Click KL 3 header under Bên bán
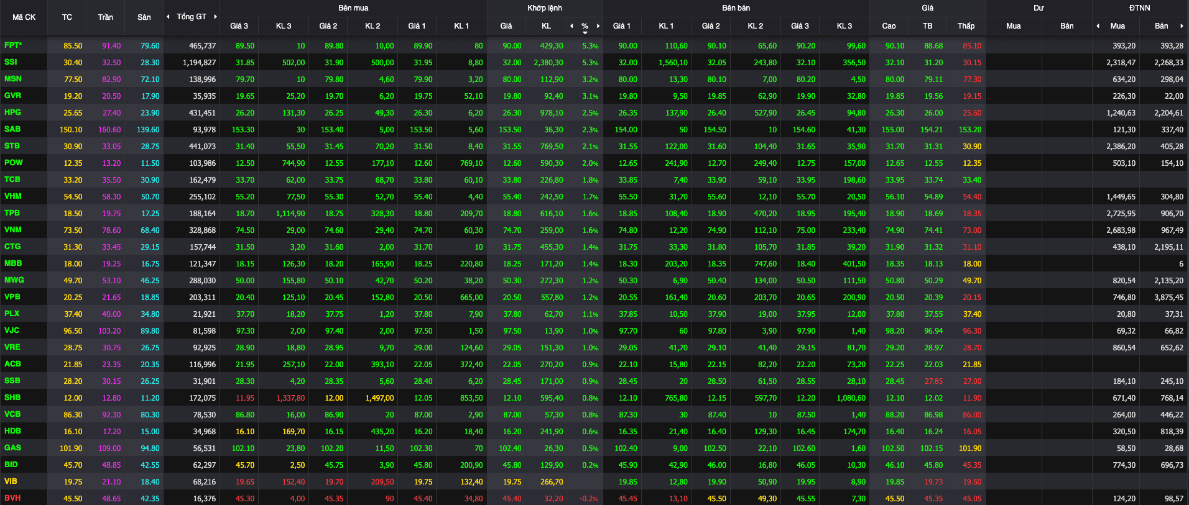The height and width of the screenshot is (505, 1189). pyautogui.click(x=844, y=26)
